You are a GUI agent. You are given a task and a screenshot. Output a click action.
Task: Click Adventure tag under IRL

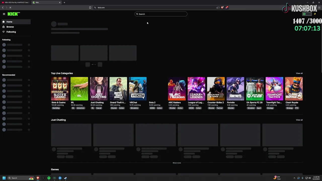[x=80, y=108]
